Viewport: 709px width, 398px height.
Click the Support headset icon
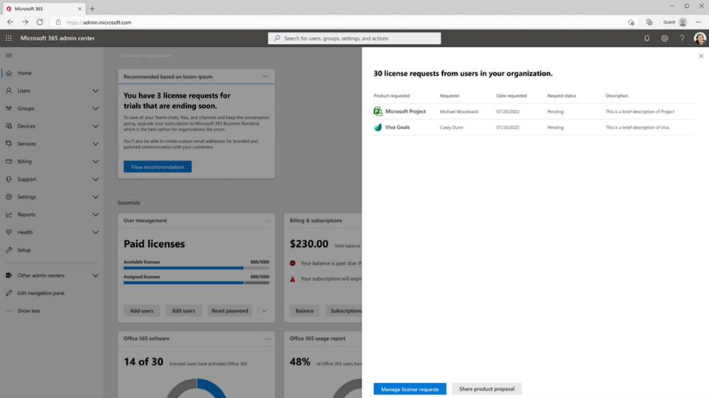pos(9,179)
